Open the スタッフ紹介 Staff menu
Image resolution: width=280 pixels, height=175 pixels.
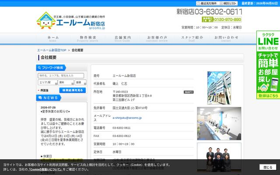coord(192,38)
